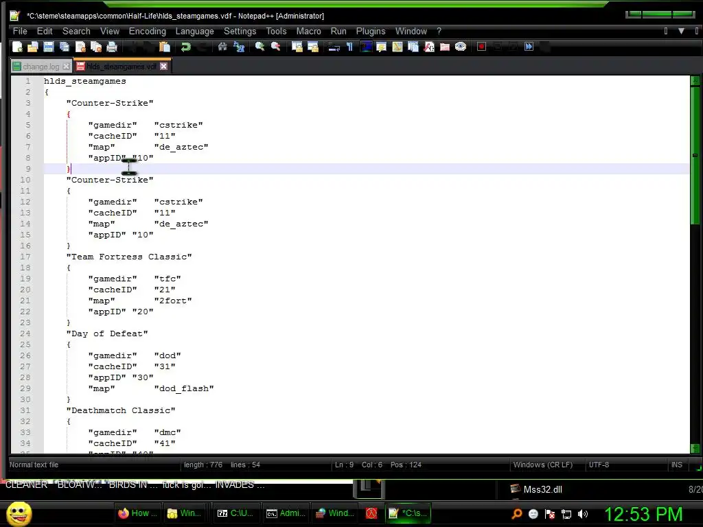Viewport: 703px width, 527px height.
Task: Toggle the Document Map toolbar icon
Action: [397, 47]
